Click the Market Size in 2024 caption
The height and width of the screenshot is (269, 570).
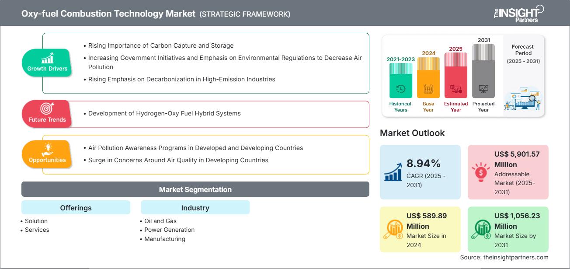[426, 240]
